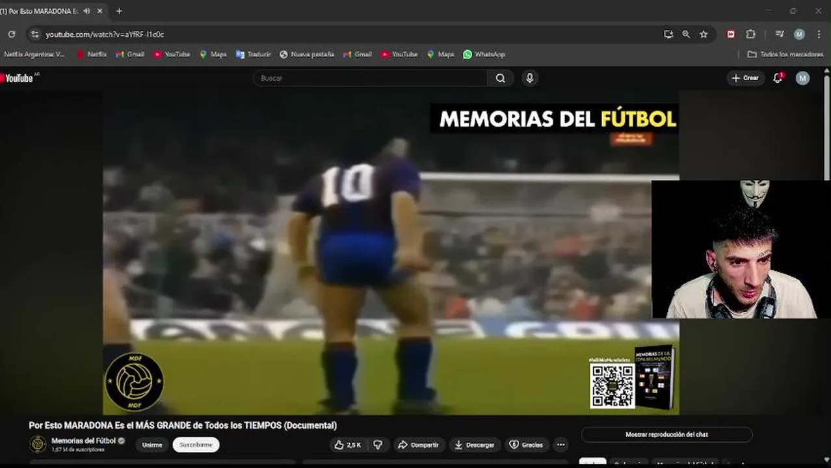Viewport: 831px width, 468px height.
Task: Dislike the video with thumbs down
Action: click(378, 445)
